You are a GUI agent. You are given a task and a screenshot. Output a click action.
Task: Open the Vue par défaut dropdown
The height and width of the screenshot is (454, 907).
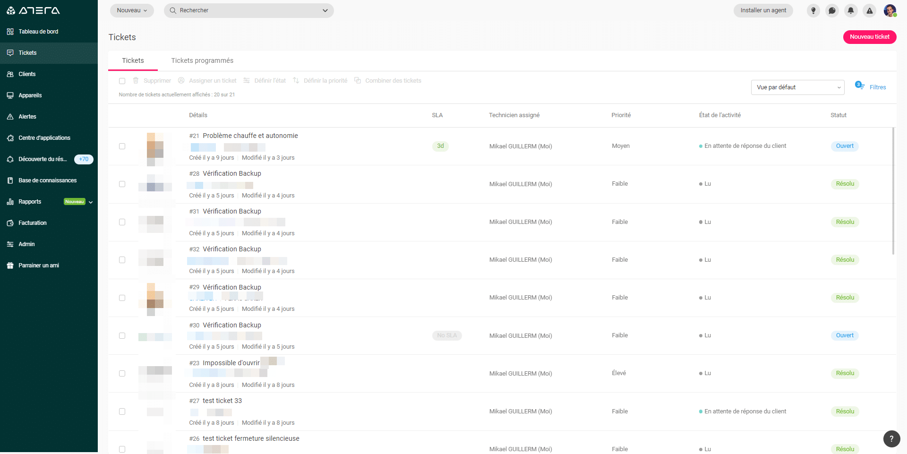pyautogui.click(x=797, y=87)
